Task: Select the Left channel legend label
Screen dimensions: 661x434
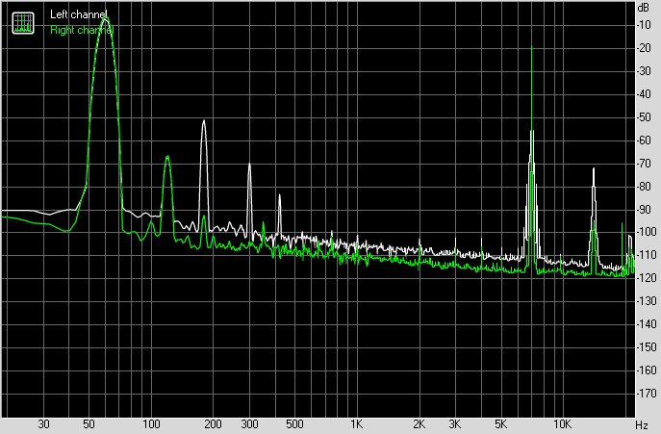Action: 78,14
